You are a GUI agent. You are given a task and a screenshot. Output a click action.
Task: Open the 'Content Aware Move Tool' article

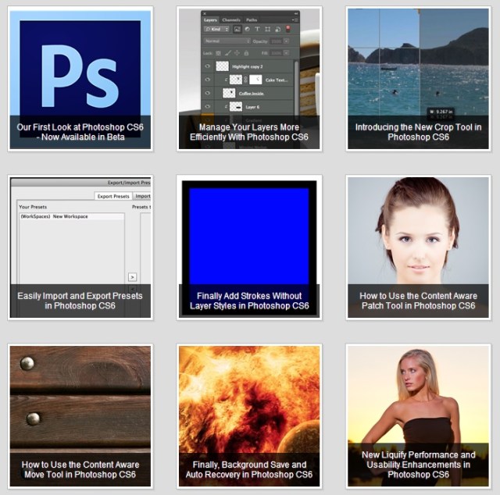[80, 416]
